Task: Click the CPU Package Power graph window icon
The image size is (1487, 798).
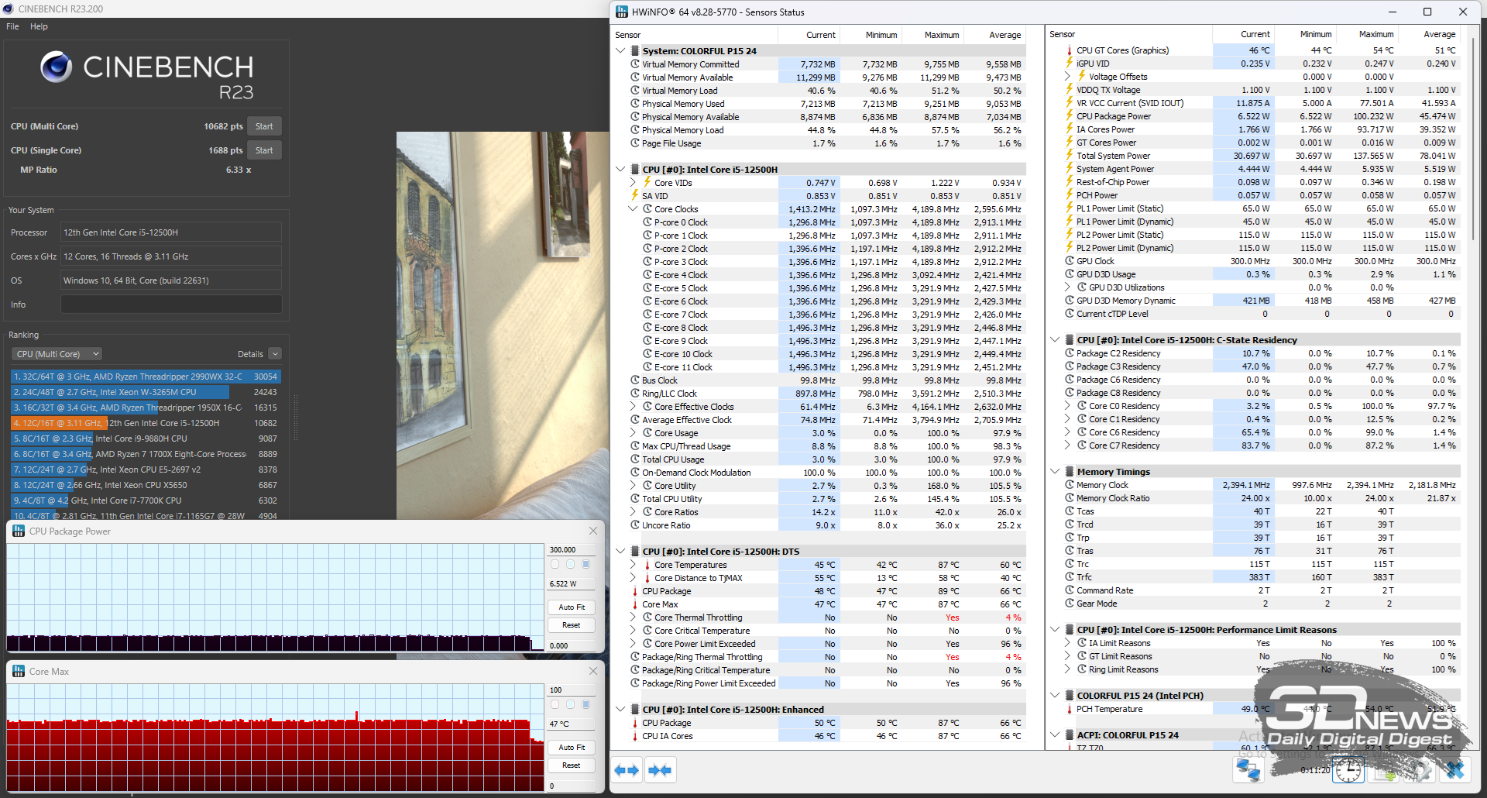Action: point(19,531)
